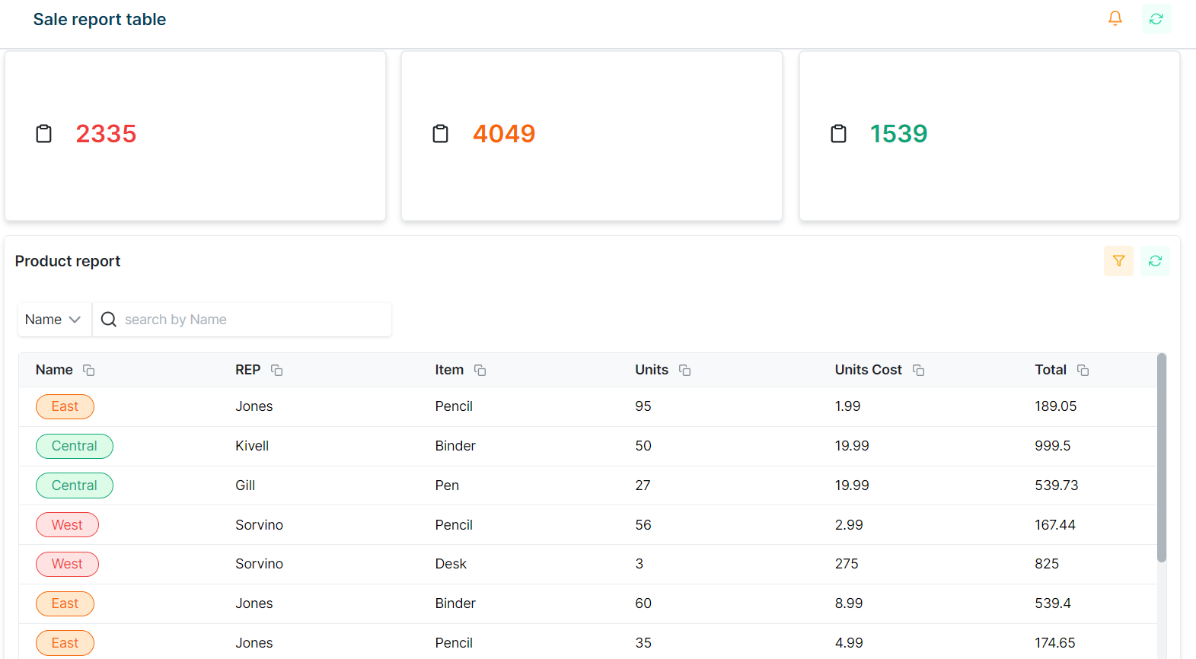
Task: Click the Gill REP cell
Action: (x=245, y=485)
